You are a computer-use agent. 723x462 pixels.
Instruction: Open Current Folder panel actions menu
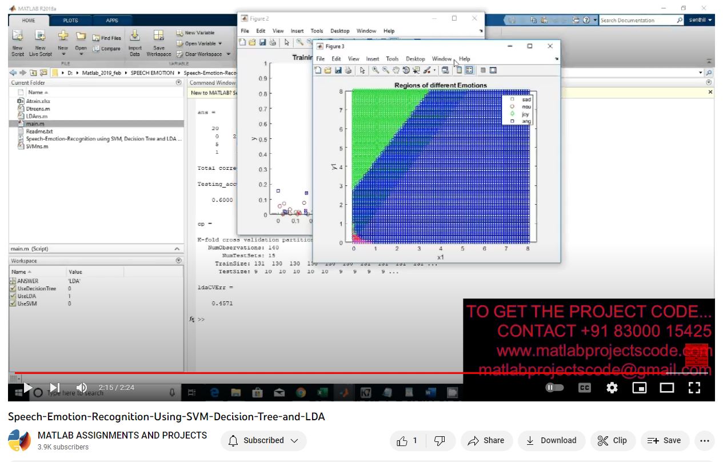(x=178, y=83)
